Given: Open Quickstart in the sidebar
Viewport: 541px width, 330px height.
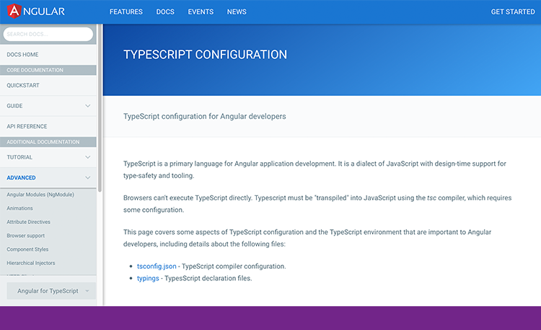Looking at the screenshot, I should point(48,85).
